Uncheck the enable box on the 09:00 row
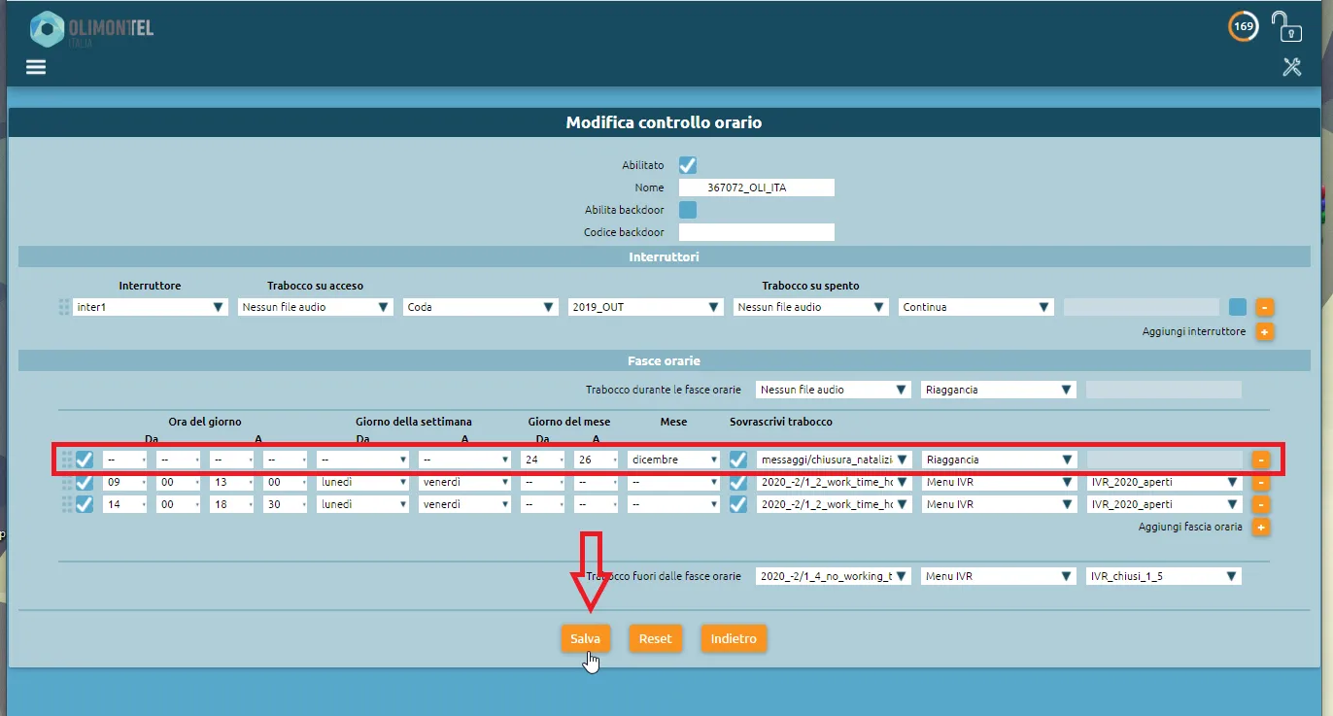Image resolution: width=1333 pixels, height=716 pixels. coord(85,482)
